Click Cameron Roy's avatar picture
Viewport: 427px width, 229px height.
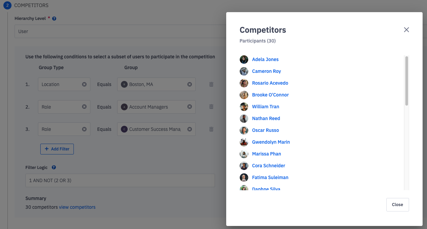[244, 71]
